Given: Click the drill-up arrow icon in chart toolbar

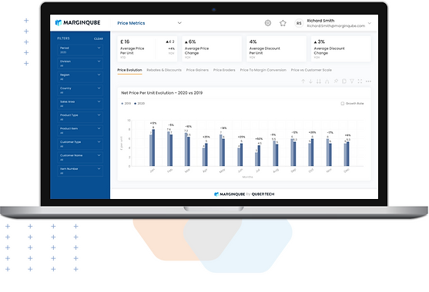Looking at the screenshot, I should [303, 81].
